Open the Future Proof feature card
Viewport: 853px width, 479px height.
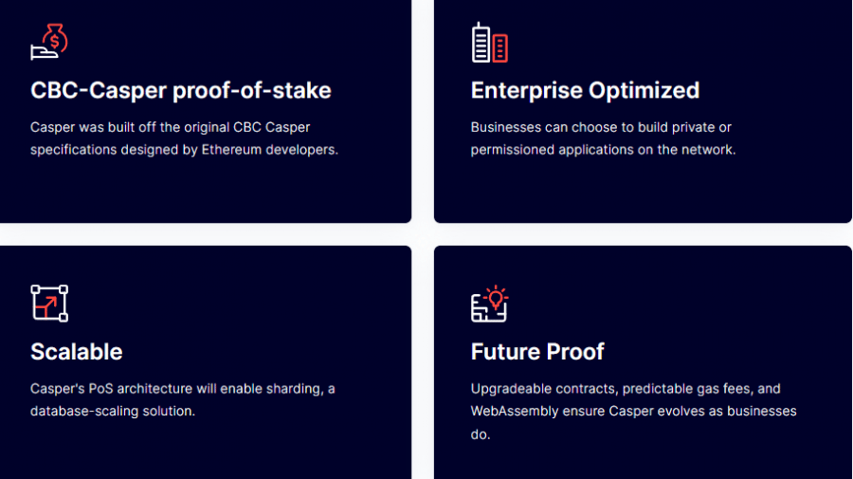(x=643, y=362)
